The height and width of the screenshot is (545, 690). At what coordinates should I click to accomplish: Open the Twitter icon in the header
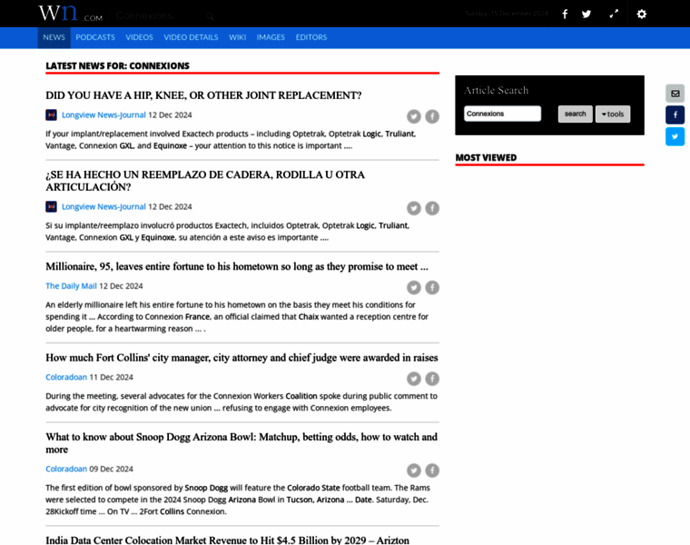click(x=586, y=14)
